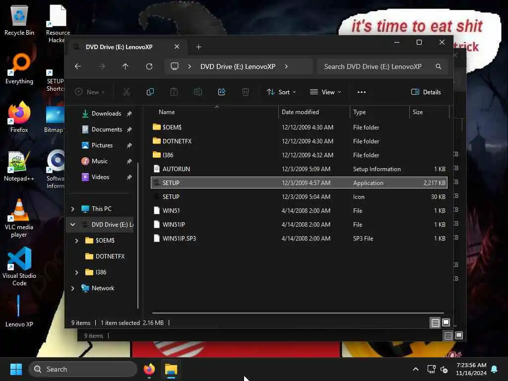Open the Sort dropdown menu
The height and width of the screenshot is (381, 508).
[281, 92]
